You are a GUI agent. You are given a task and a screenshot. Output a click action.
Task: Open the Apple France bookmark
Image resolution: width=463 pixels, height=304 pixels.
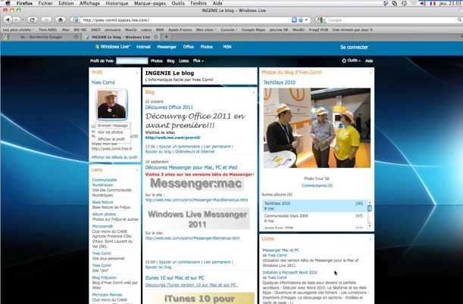(180, 29)
